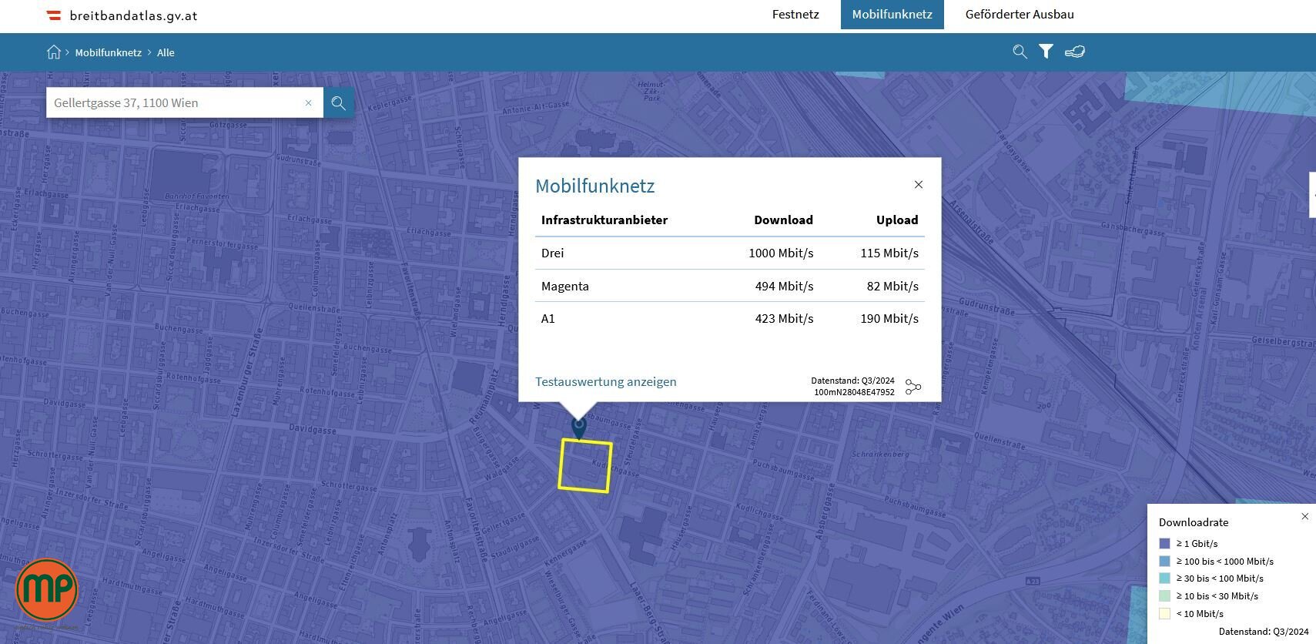
Task: Click the share icon in the Mobilfunknetz popup
Action: (x=913, y=387)
